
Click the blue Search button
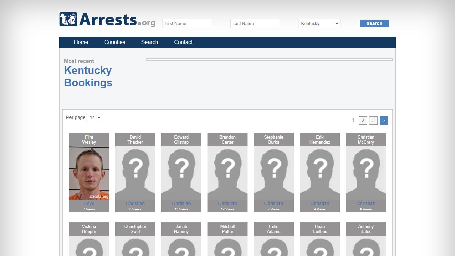374,23
